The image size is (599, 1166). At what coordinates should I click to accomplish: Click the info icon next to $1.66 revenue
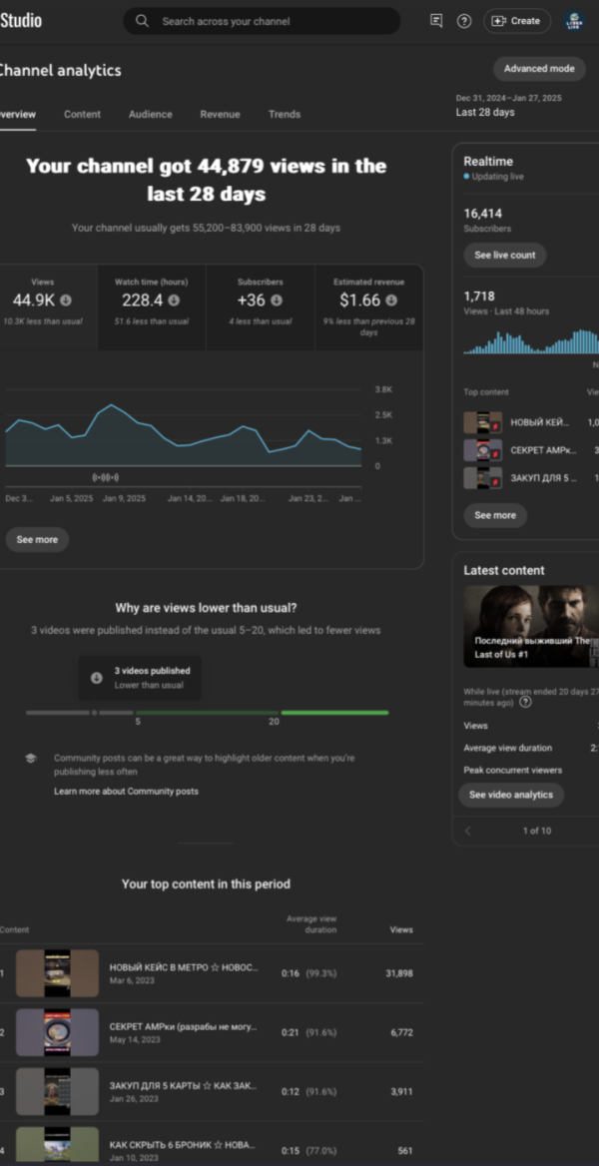[x=392, y=299]
